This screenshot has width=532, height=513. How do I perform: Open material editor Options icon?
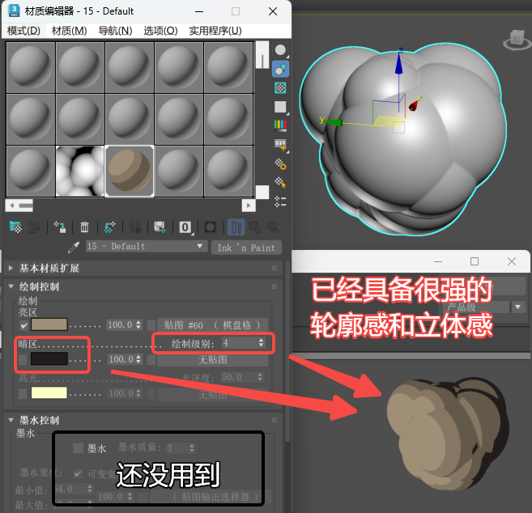click(x=281, y=164)
